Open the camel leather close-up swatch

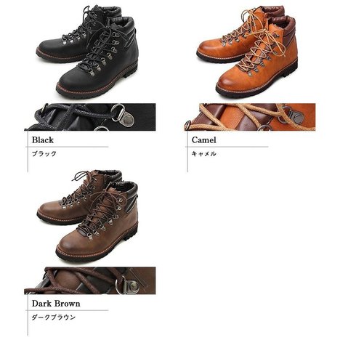250,117
